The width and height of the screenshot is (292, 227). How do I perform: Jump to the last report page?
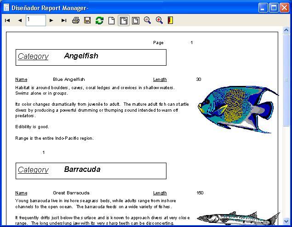(64, 20)
